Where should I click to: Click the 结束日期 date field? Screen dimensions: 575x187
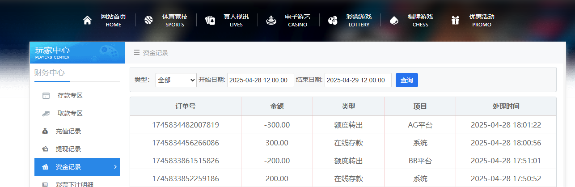[x=358, y=80]
